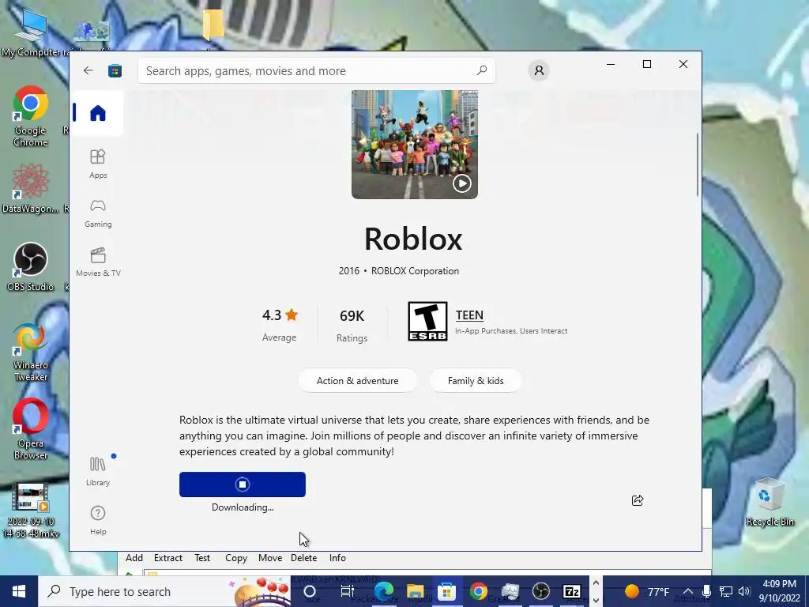The image size is (809, 607).
Task: Click Extract in the 7-Zip window
Action: tap(168, 558)
